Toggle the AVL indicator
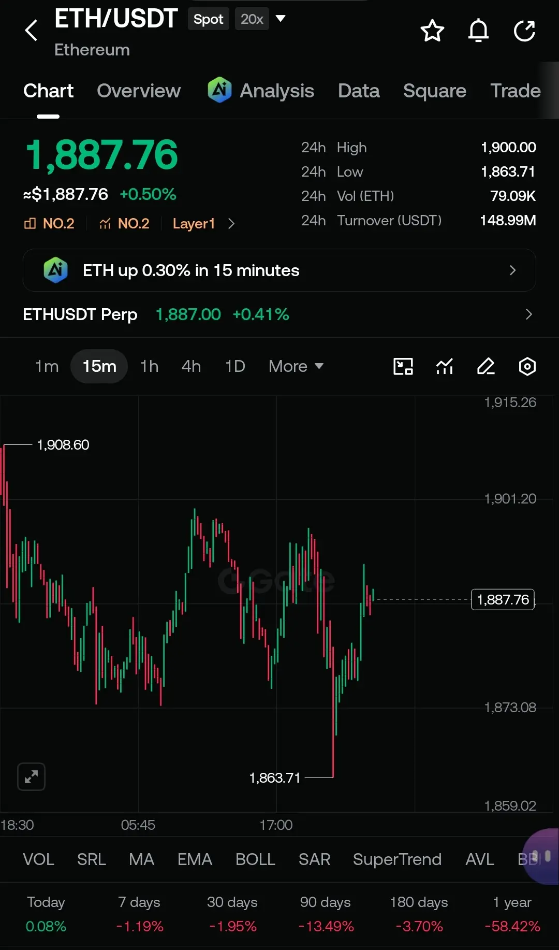This screenshot has height=950, width=559. pos(480,859)
